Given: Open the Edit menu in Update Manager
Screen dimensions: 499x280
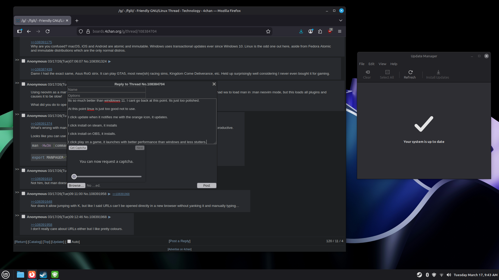Looking at the screenshot, I should pyautogui.click(x=371, y=64).
